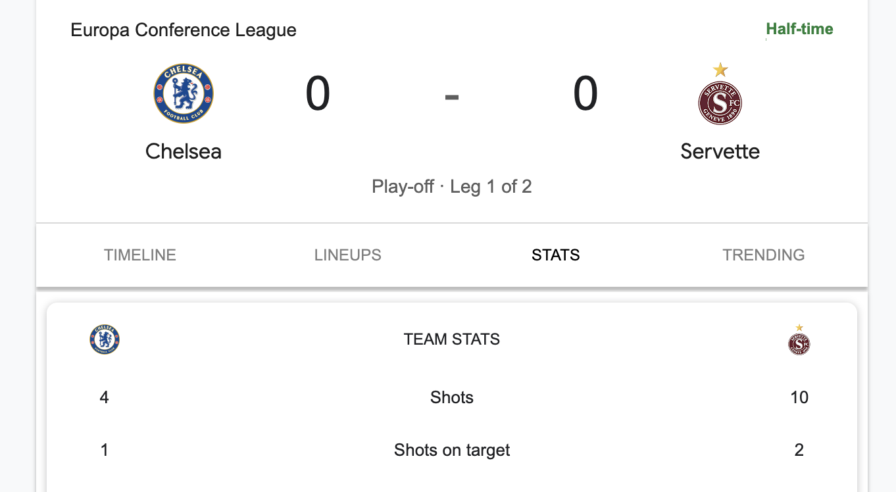Click the large Chelsea club crest

pos(184,93)
